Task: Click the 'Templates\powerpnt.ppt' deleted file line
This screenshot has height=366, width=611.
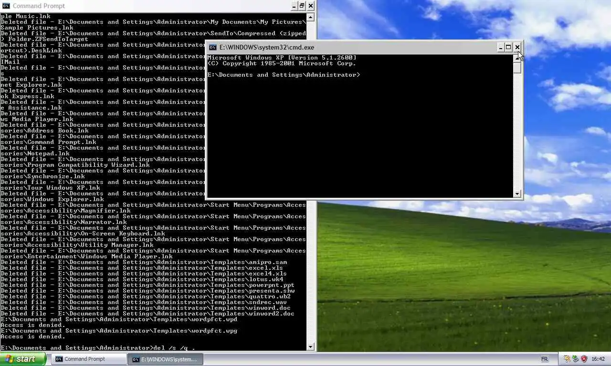Action: coord(147,285)
